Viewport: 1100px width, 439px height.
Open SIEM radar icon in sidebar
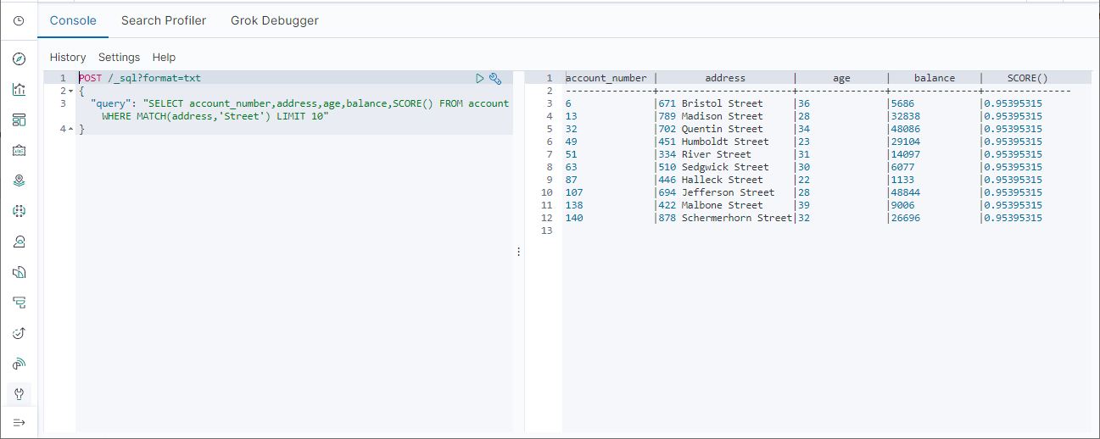tap(19, 364)
